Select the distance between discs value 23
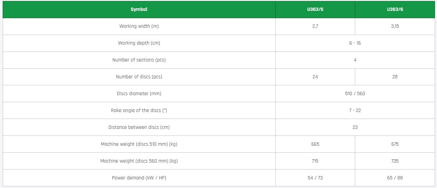Image resolution: width=437 pixels, height=188 pixels. pos(355,127)
